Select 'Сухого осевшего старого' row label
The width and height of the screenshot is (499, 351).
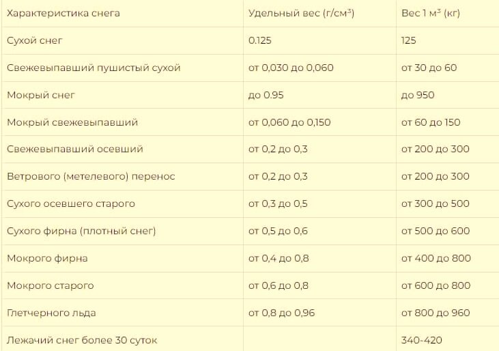point(71,204)
